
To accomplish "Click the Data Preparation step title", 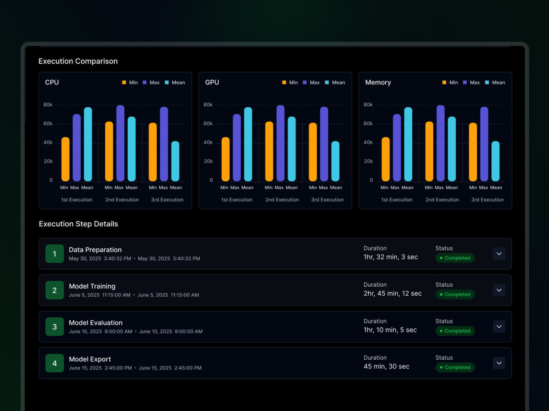I will (95, 250).
